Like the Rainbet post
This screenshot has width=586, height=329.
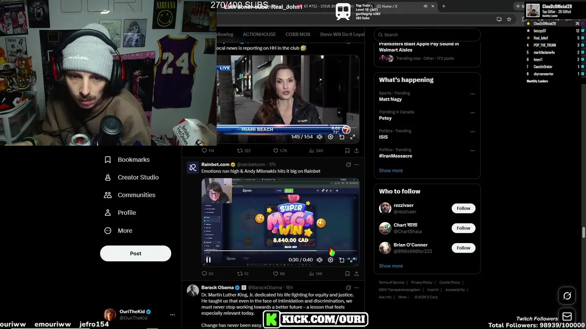[279, 274]
